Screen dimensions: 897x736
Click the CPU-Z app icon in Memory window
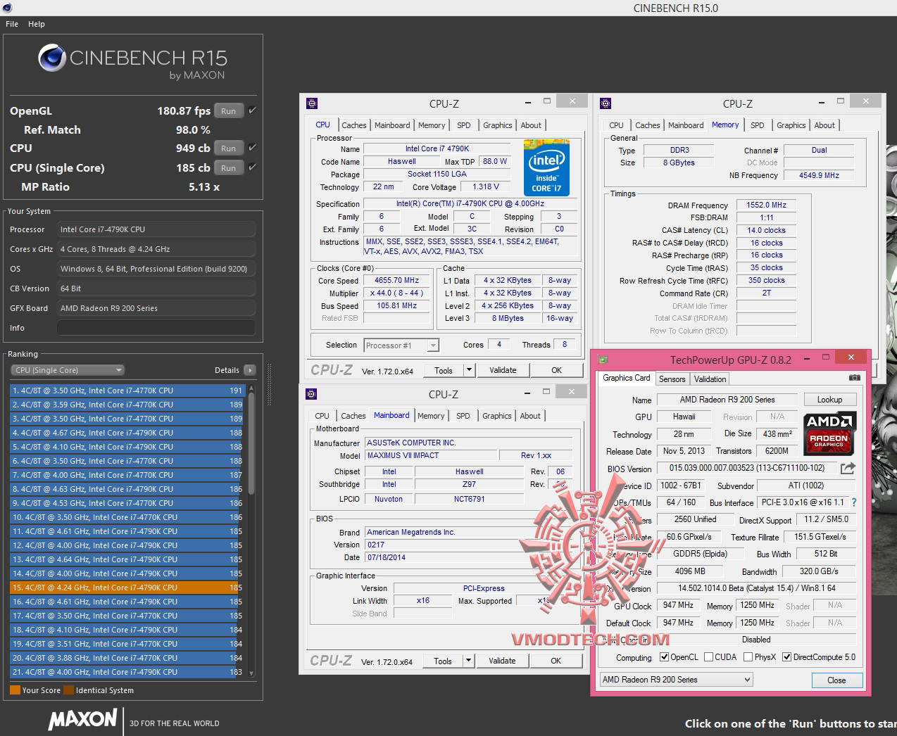click(606, 103)
